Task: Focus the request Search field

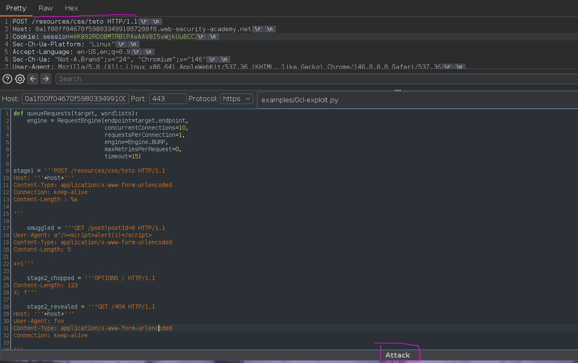Action: point(316,79)
